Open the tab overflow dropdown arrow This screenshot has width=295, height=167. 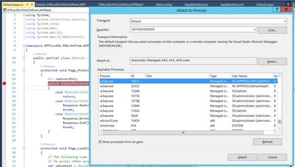coord(288,4)
